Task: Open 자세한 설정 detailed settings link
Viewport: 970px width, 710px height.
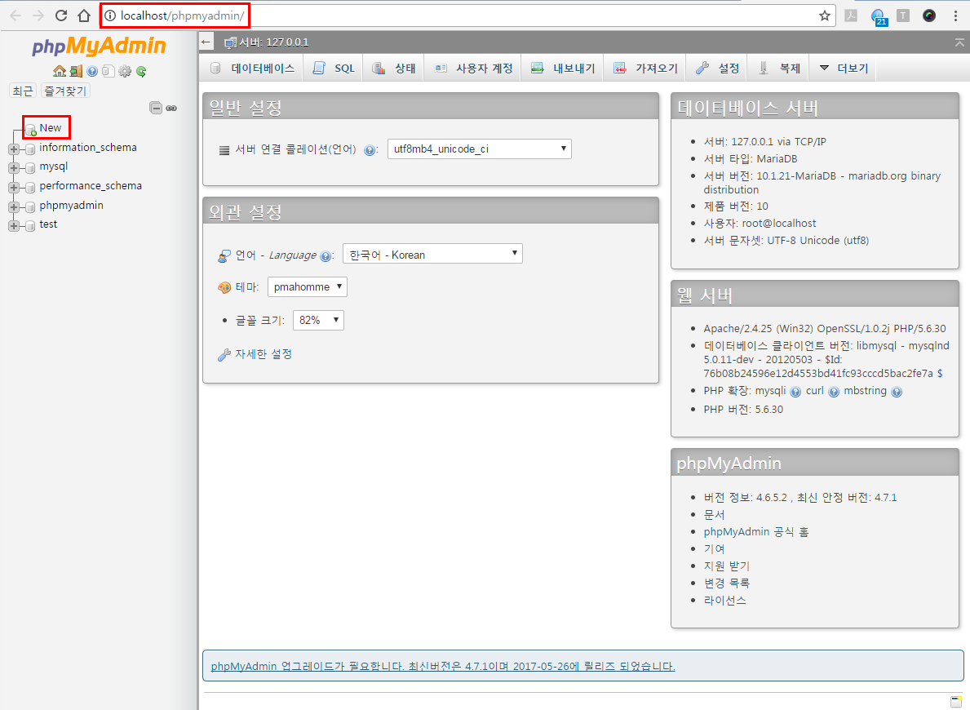Action: 263,354
